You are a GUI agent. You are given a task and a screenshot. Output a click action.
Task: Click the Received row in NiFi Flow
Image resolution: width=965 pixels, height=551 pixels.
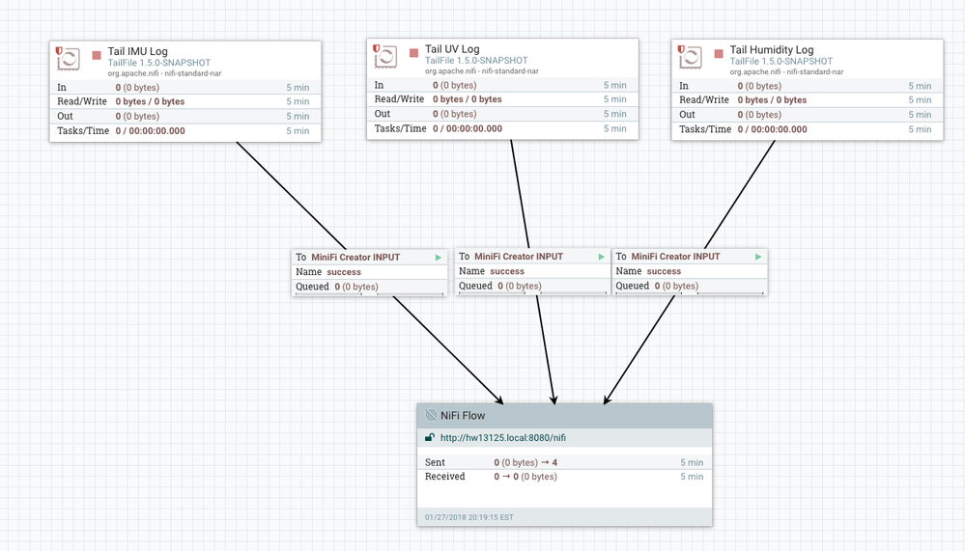pyautogui.click(x=564, y=477)
